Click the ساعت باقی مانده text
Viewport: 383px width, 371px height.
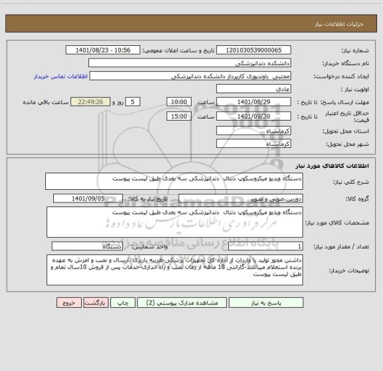[46, 103]
